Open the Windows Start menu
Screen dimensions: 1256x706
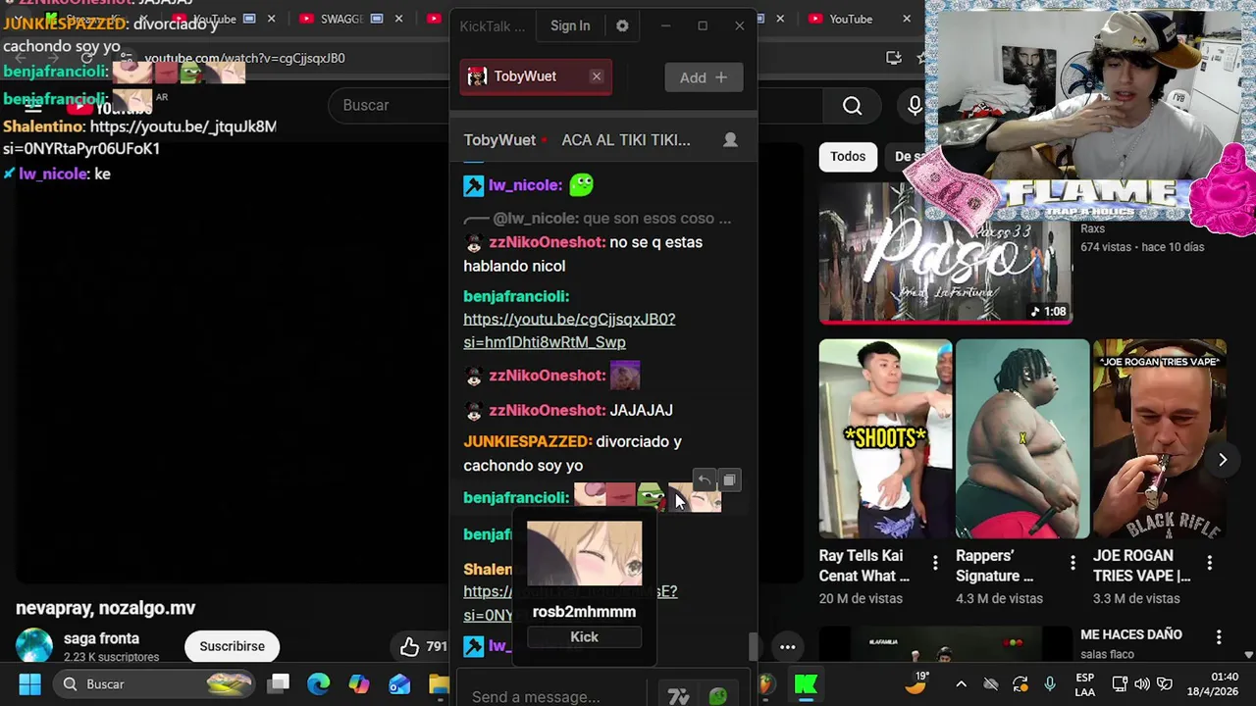pos(29,683)
